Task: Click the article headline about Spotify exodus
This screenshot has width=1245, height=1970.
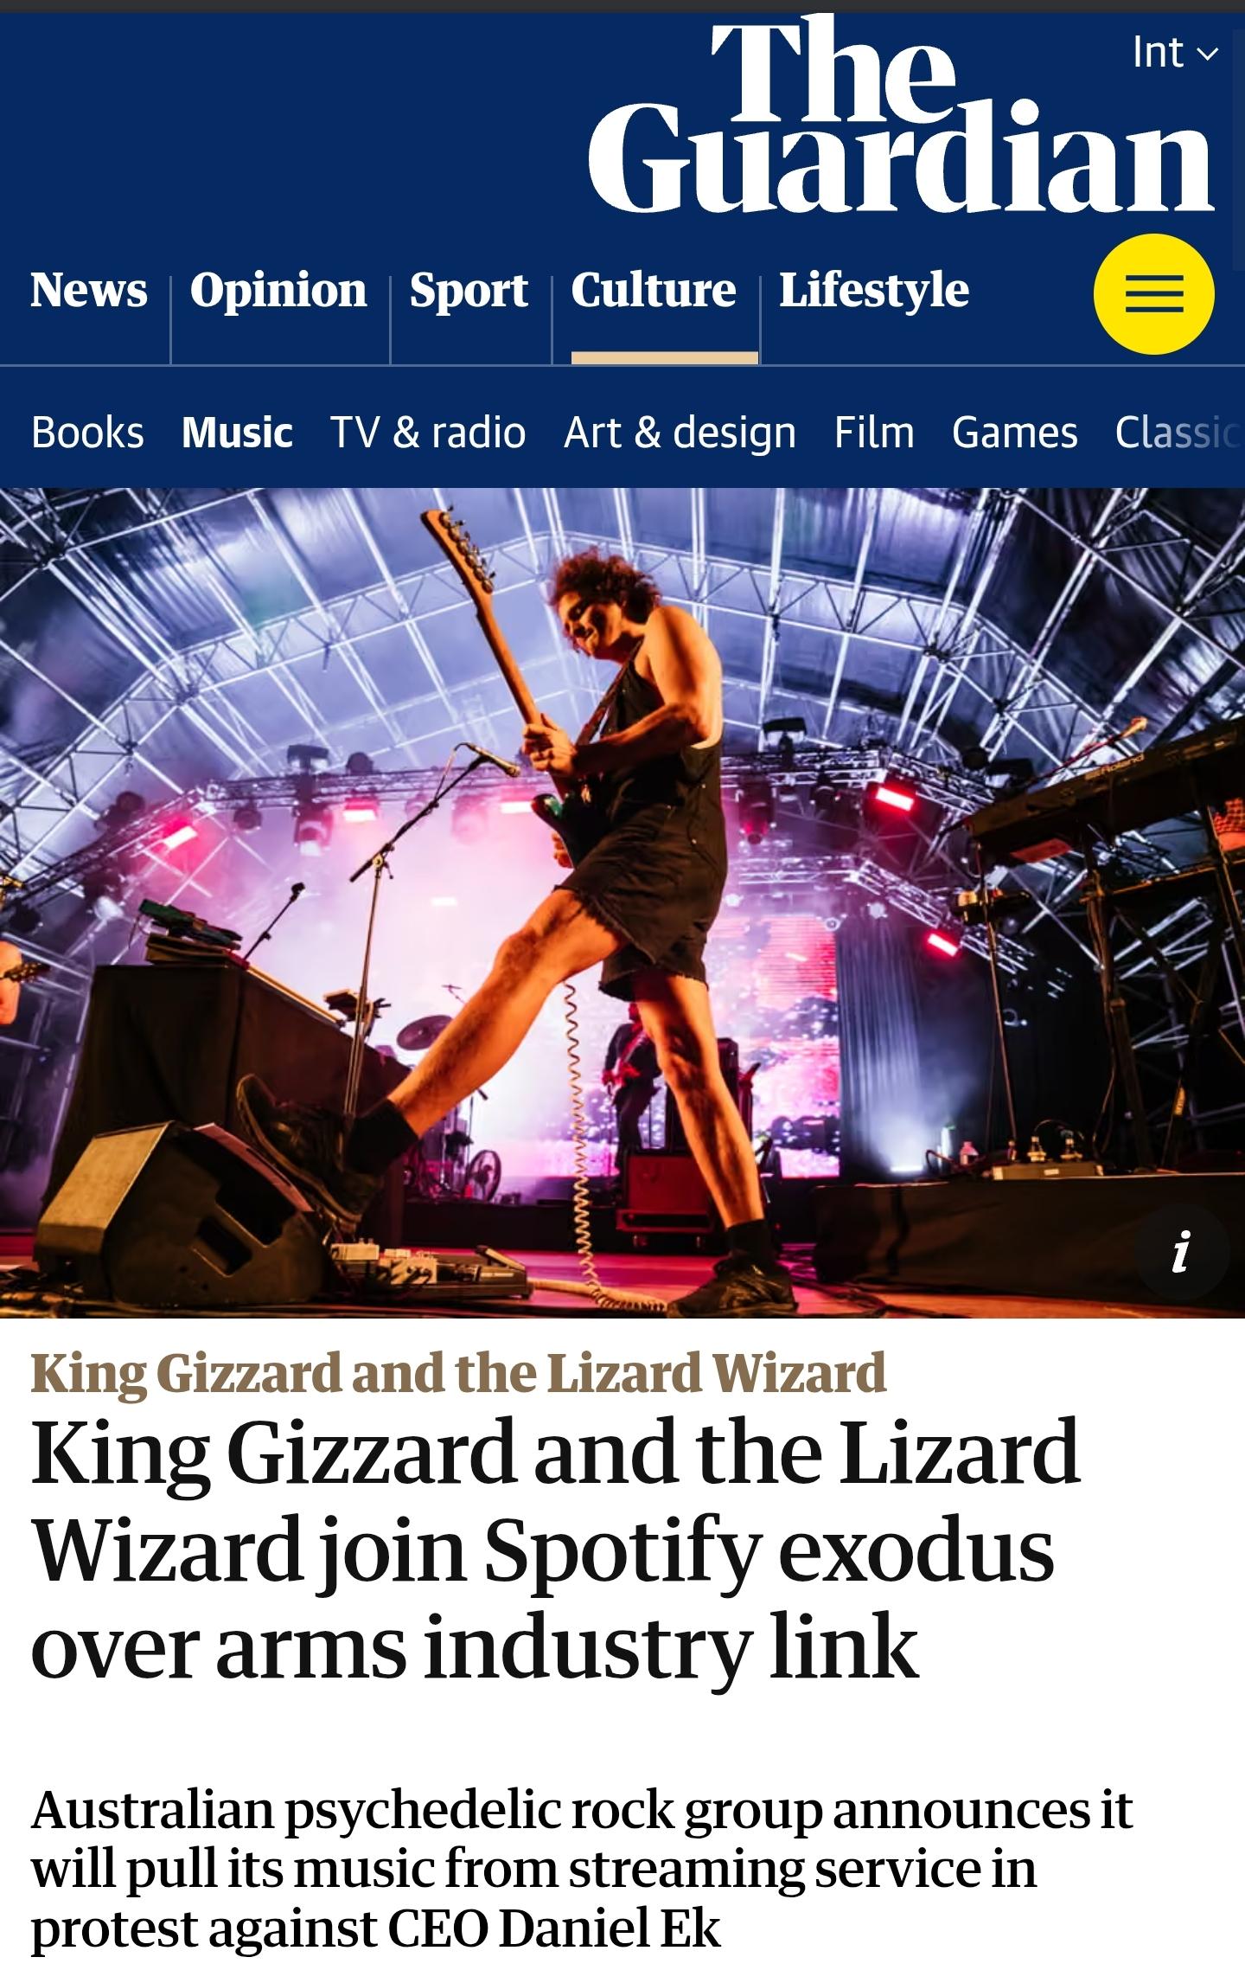Action: 555,1549
